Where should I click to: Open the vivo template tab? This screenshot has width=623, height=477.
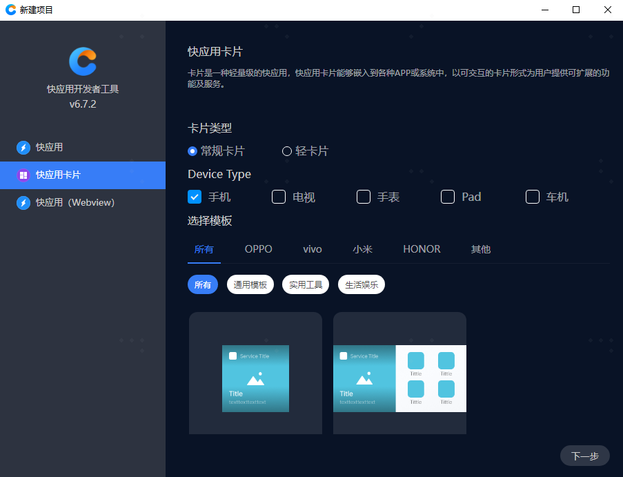coord(313,249)
